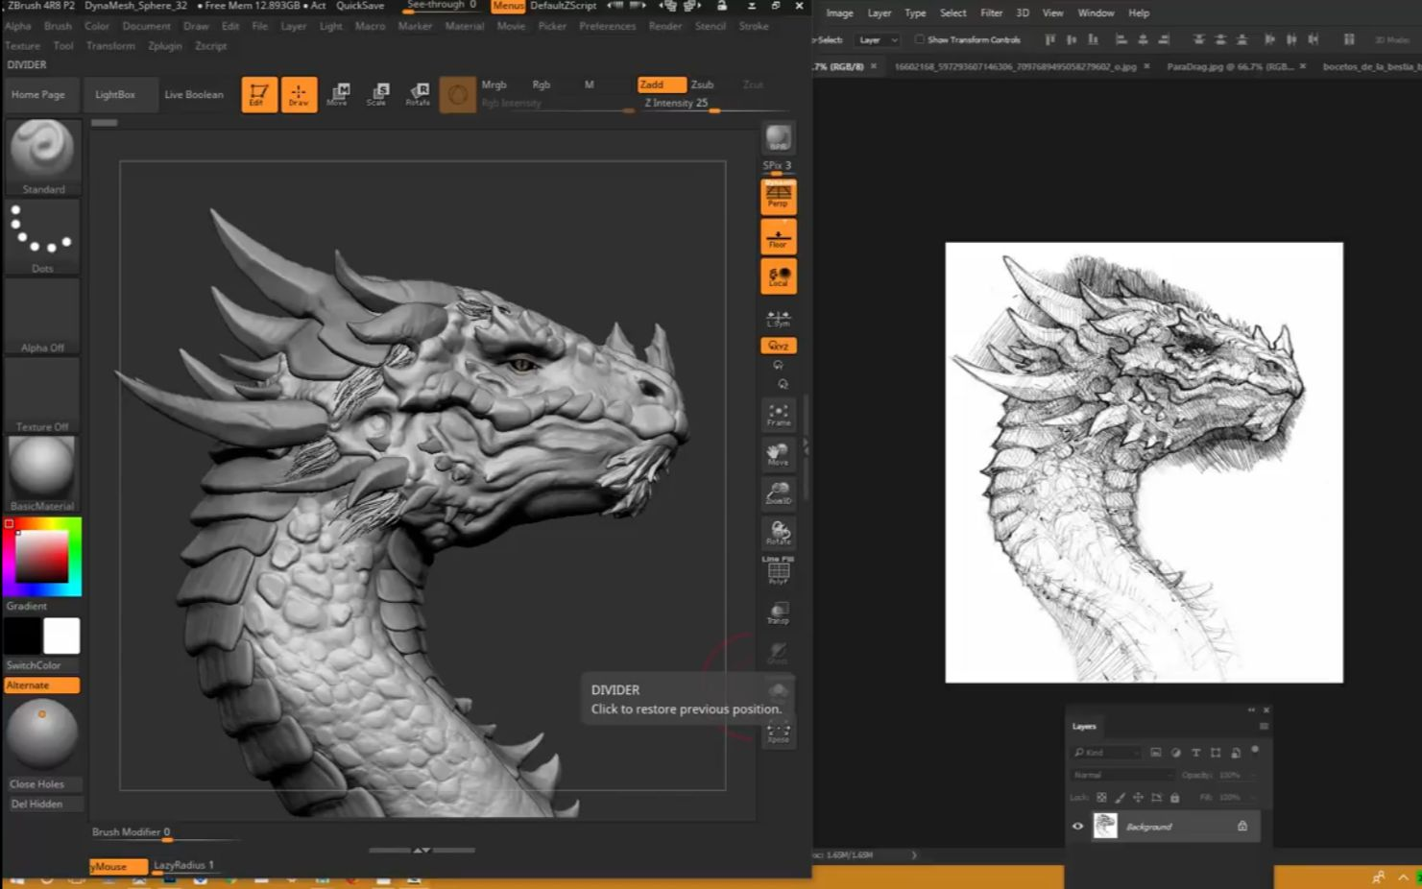This screenshot has width=1422, height=889.
Task: Click the Rotate view navigation button
Action: 779,533
